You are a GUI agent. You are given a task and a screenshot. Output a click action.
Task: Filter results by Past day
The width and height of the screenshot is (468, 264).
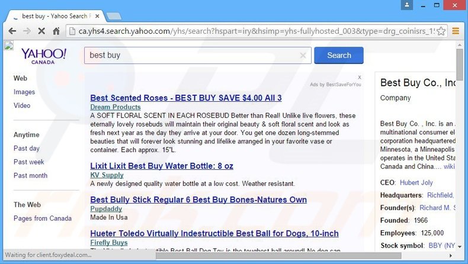point(26,148)
